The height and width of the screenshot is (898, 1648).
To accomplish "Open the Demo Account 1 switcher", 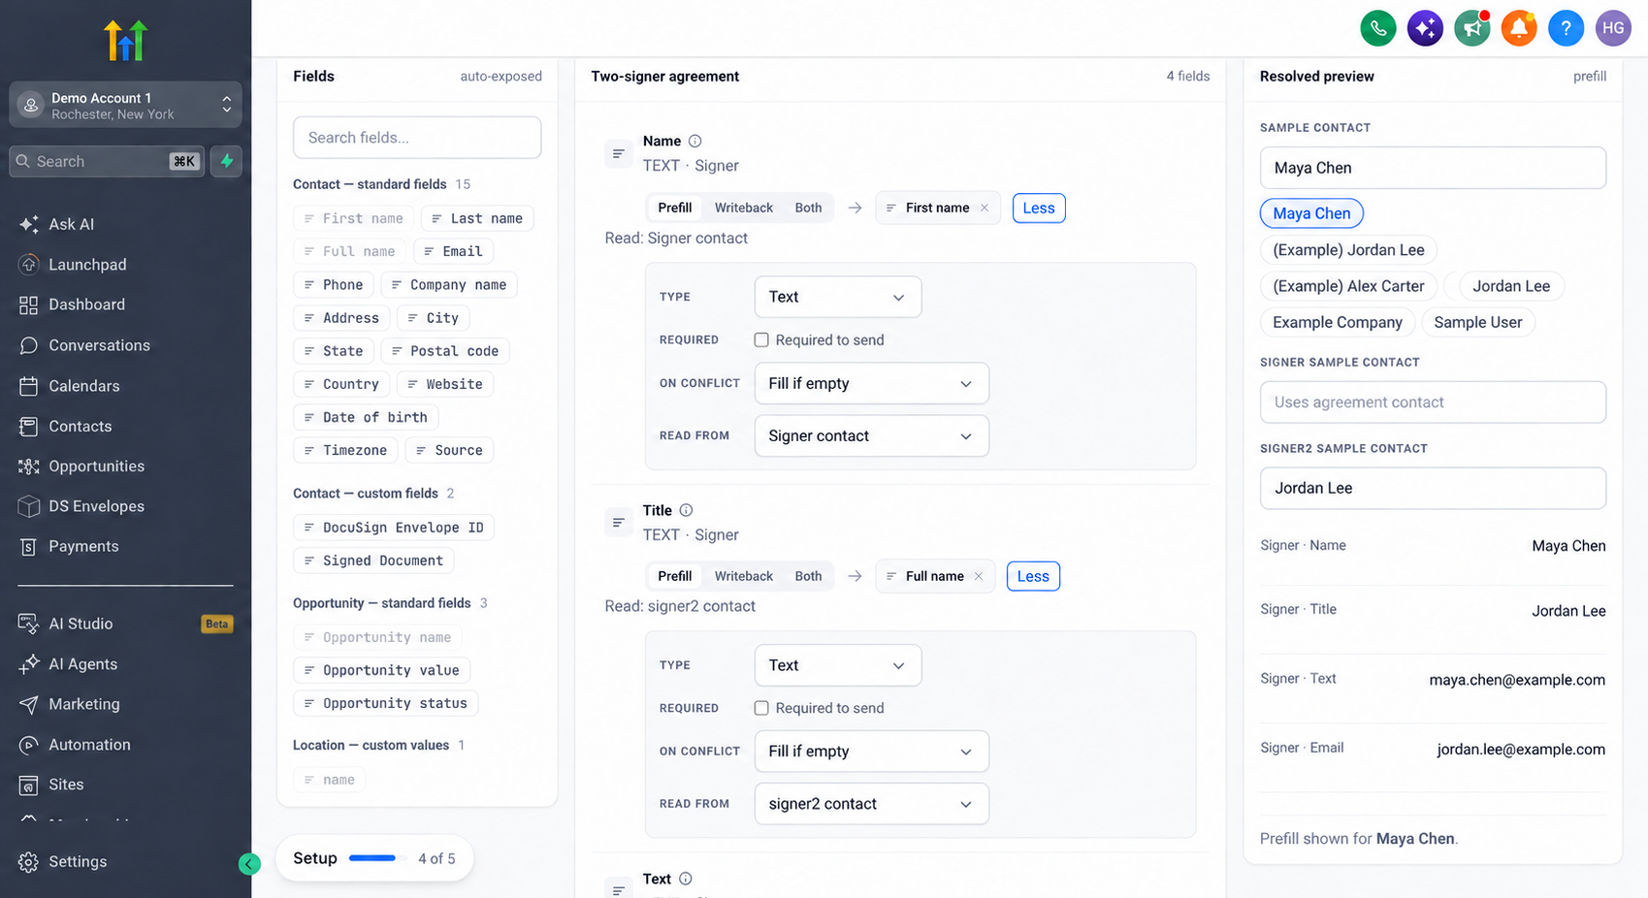I will click(125, 105).
